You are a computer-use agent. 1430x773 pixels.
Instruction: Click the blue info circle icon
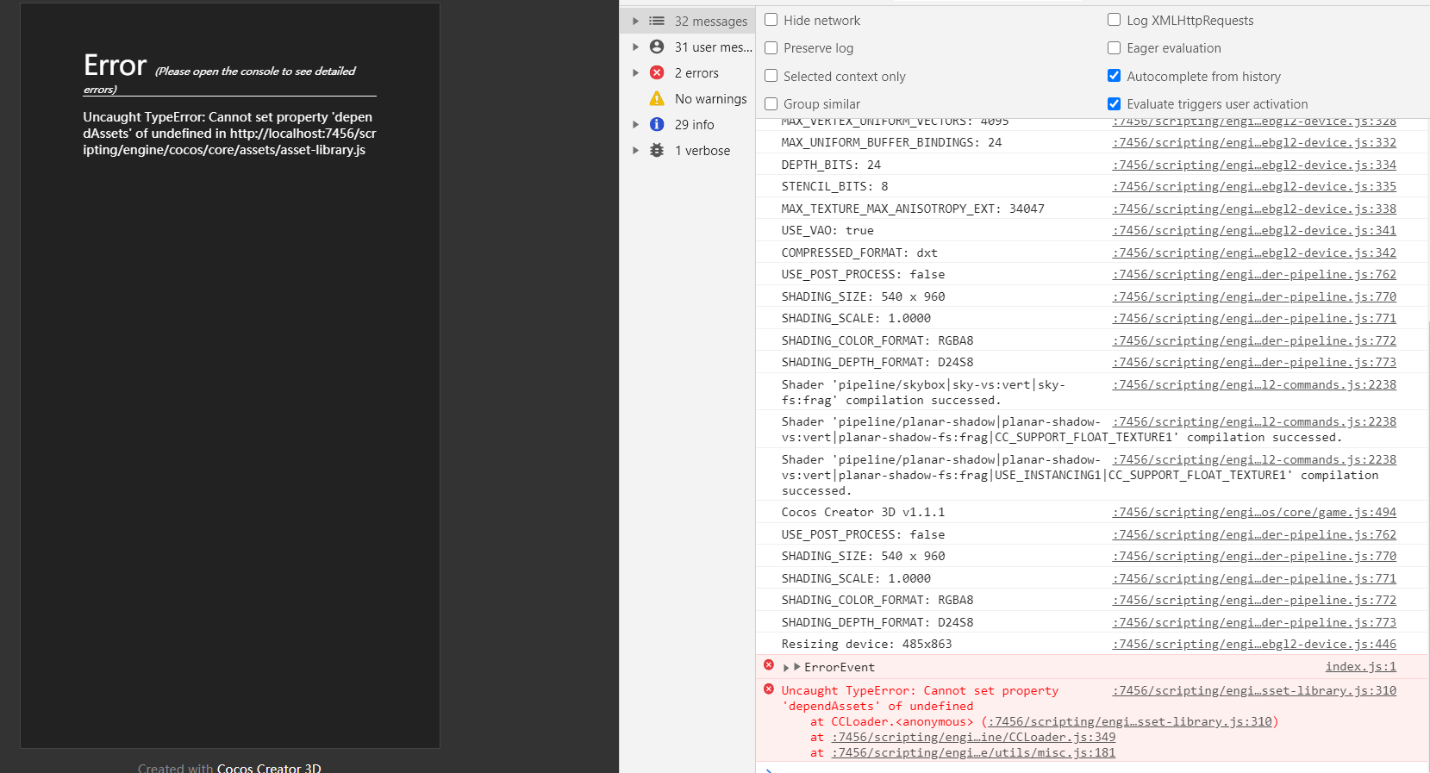coord(657,125)
